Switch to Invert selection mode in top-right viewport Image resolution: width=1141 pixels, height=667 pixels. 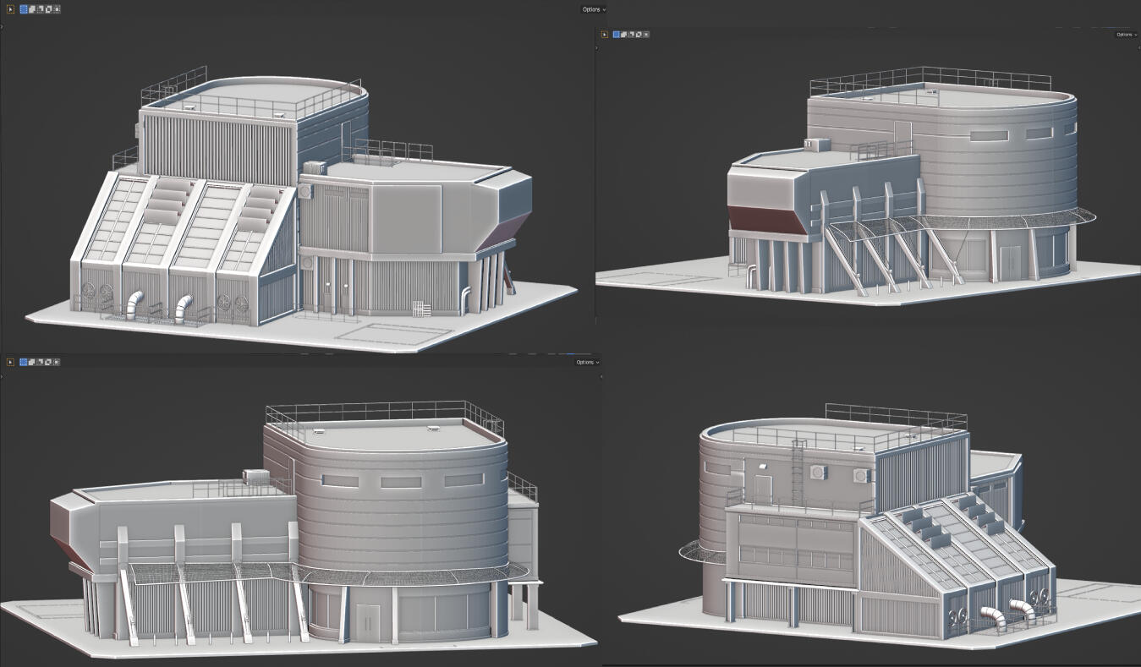click(x=639, y=35)
